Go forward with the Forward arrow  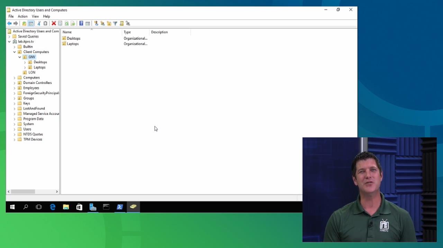pyautogui.click(x=16, y=23)
